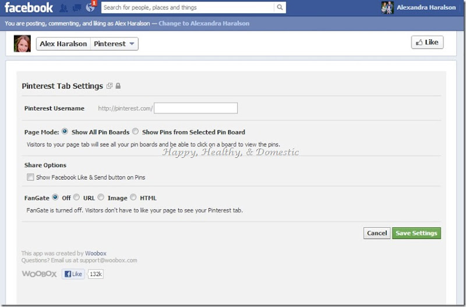Open the Woobox creator link
Screen dimensions: 466x307
(x=96, y=253)
